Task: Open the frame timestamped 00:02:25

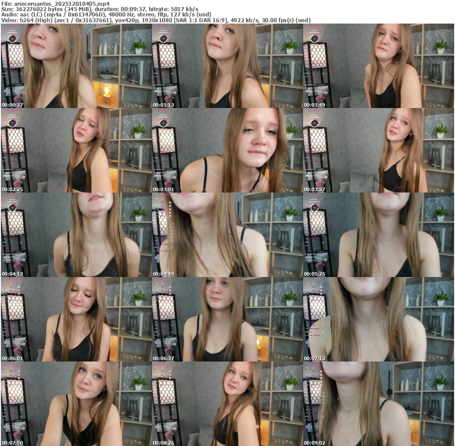Action: point(76,150)
